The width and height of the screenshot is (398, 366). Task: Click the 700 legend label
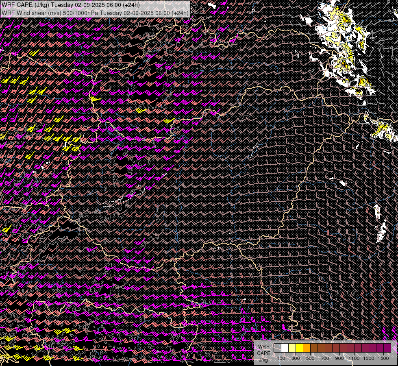[x=325, y=358]
